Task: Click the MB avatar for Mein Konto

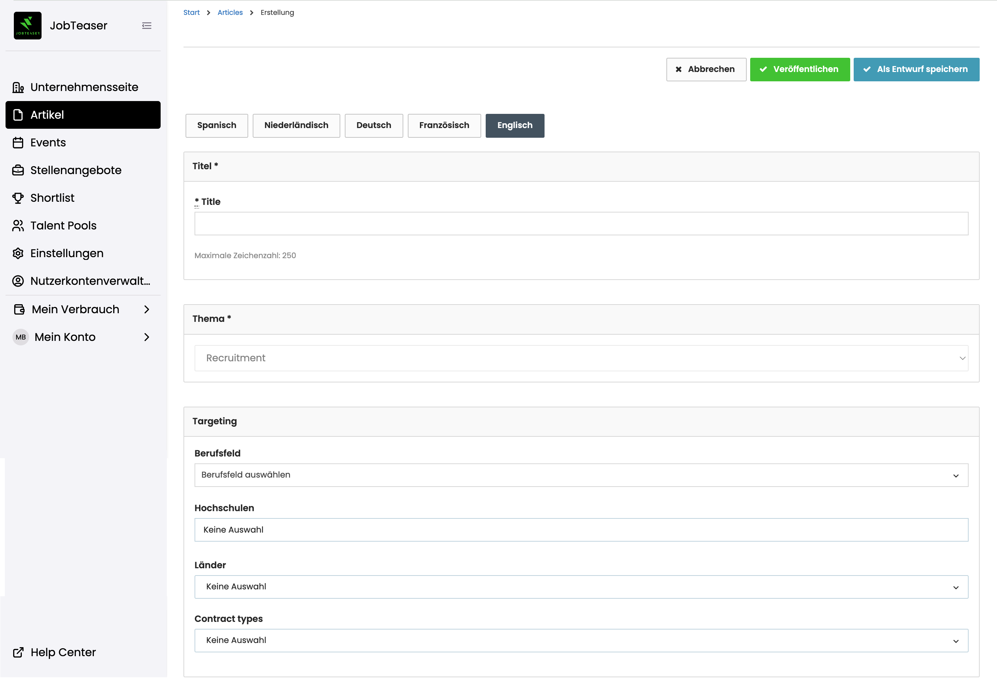Action: pos(20,337)
